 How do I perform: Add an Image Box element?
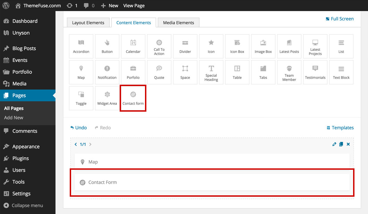click(x=263, y=46)
